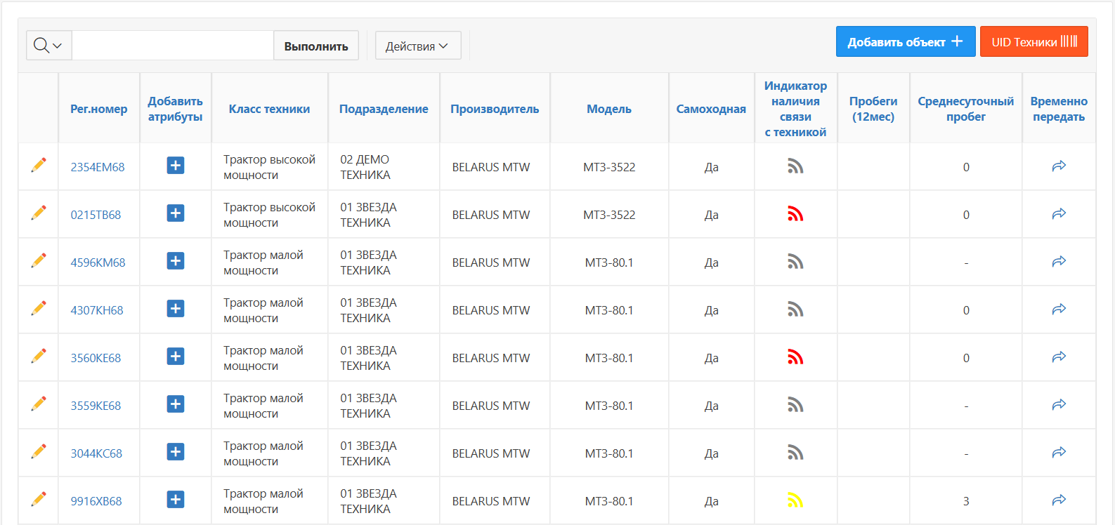
Task: Add attributes to vehicle 0215TB68 via plus icon
Action: coord(176,213)
